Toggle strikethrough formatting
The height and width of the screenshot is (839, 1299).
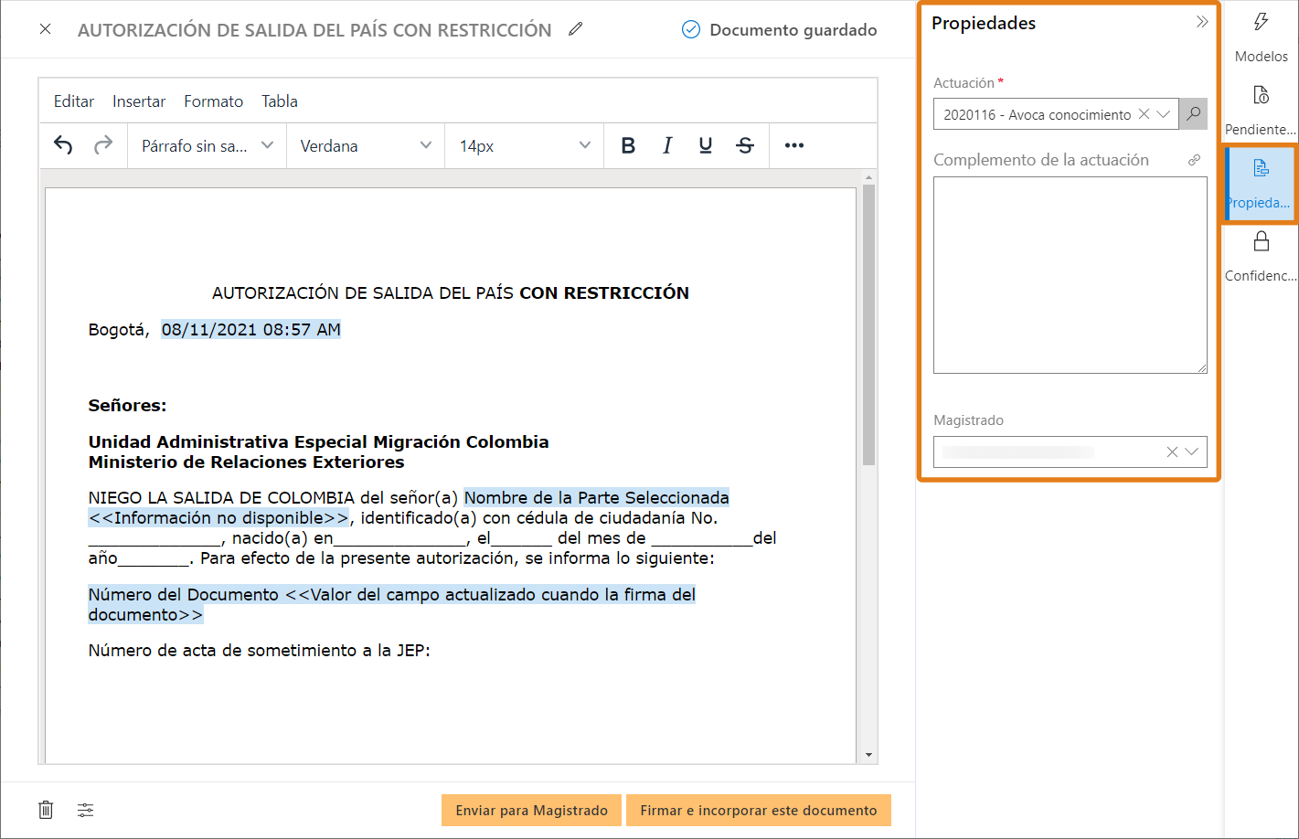pos(745,145)
